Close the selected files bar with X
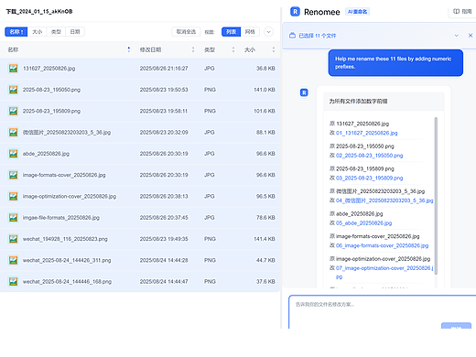476x357 pixels. tap(471, 36)
